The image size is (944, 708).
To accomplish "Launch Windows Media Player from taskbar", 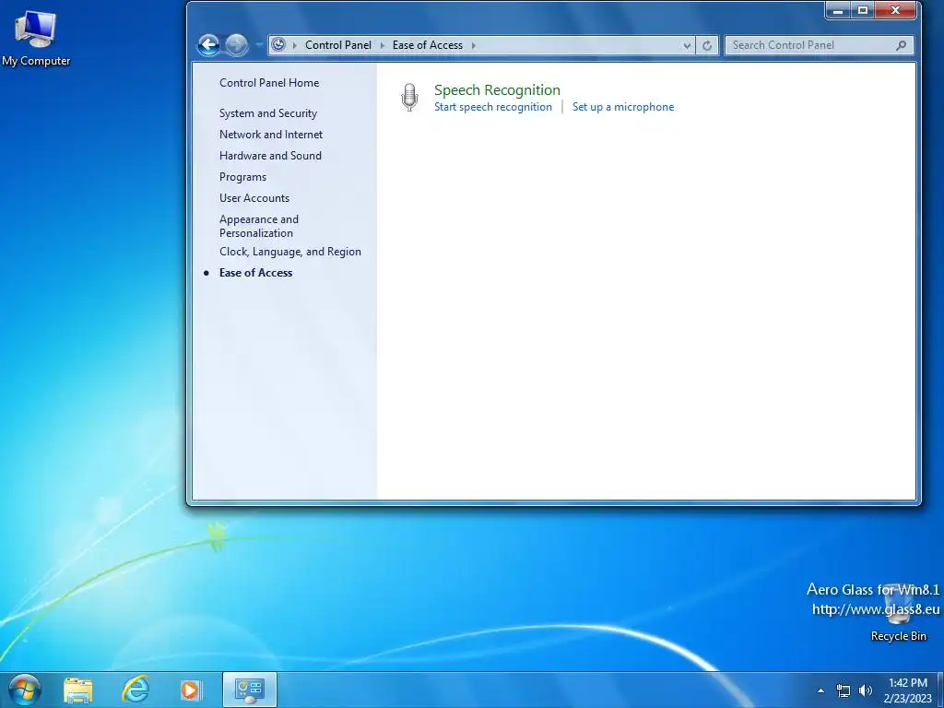I will click(x=191, y=690).
